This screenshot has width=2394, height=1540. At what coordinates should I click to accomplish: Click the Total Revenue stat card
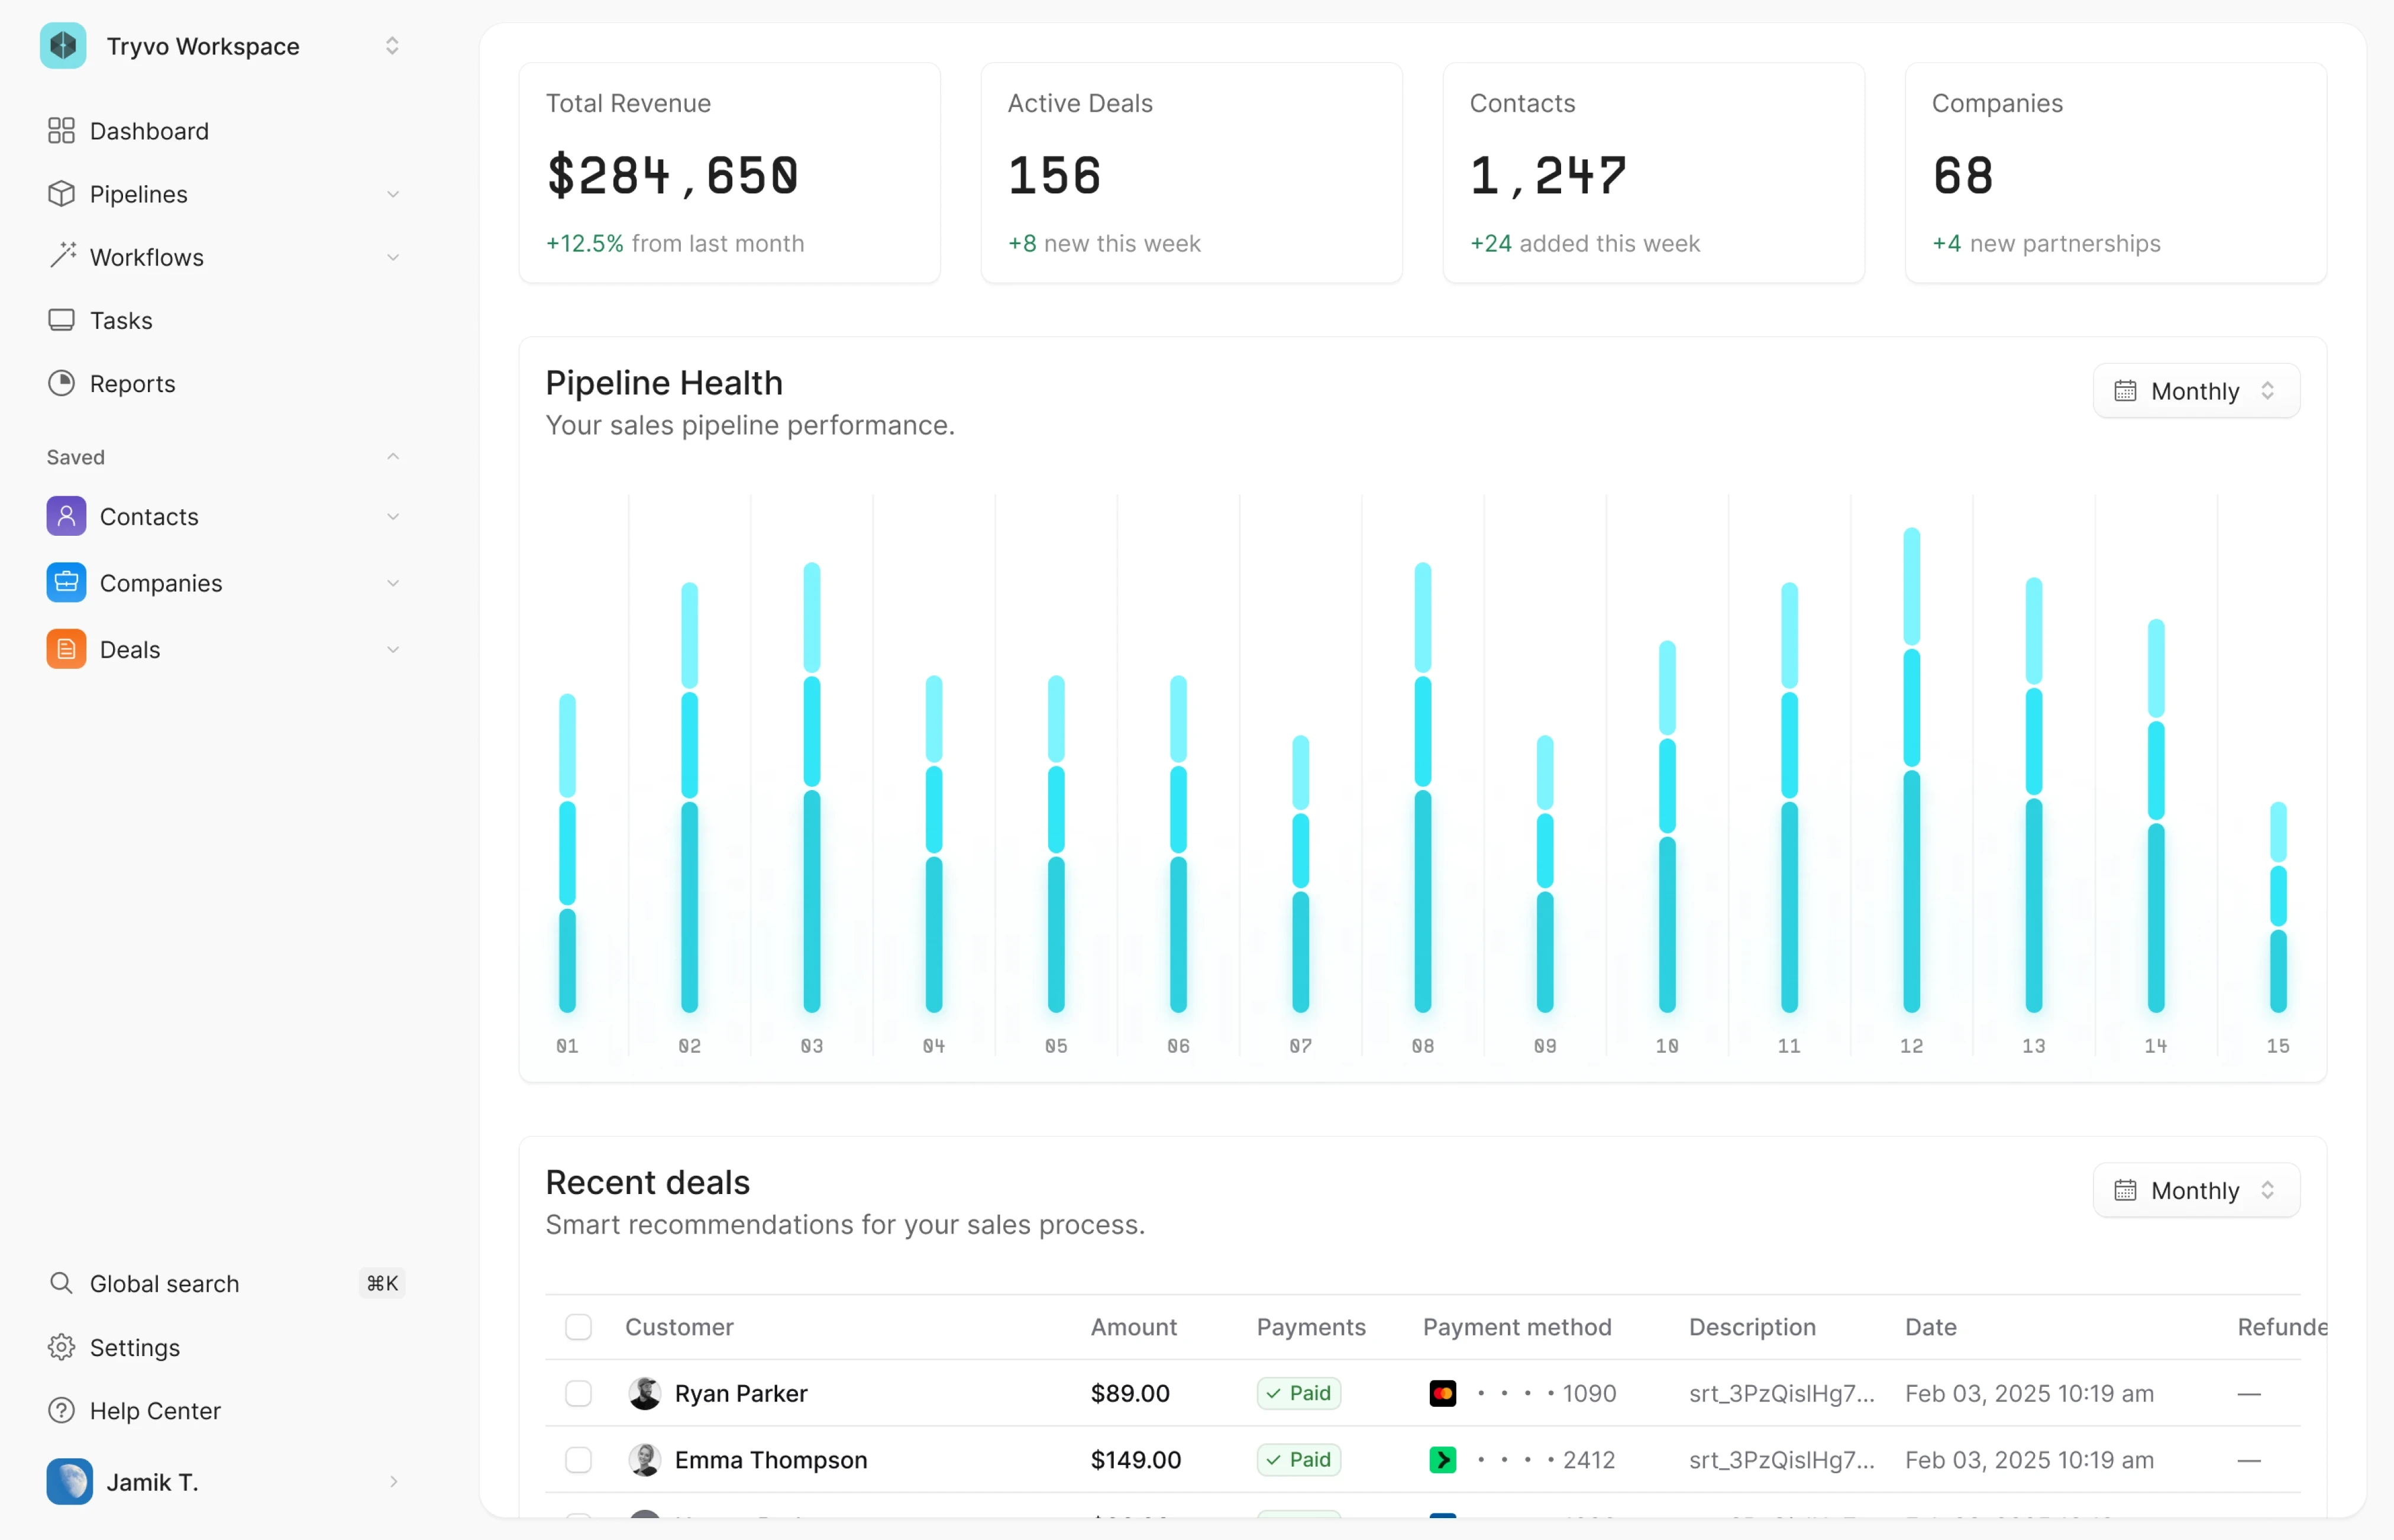tap(729, 173)
